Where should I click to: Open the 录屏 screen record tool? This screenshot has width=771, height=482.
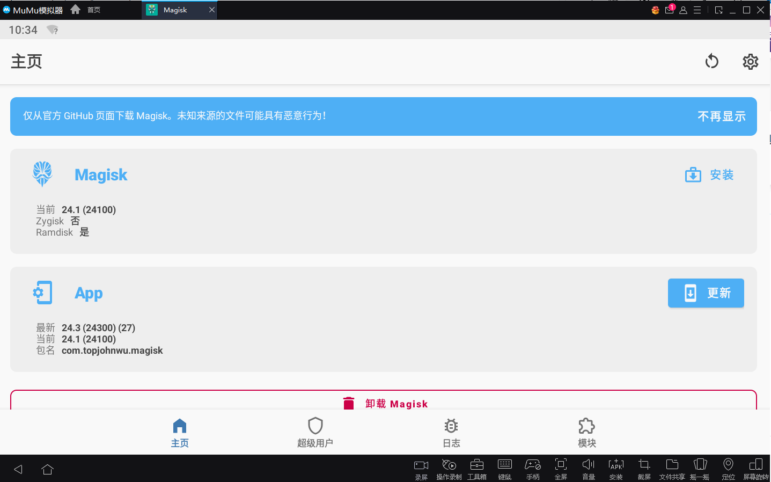(421, 469)
